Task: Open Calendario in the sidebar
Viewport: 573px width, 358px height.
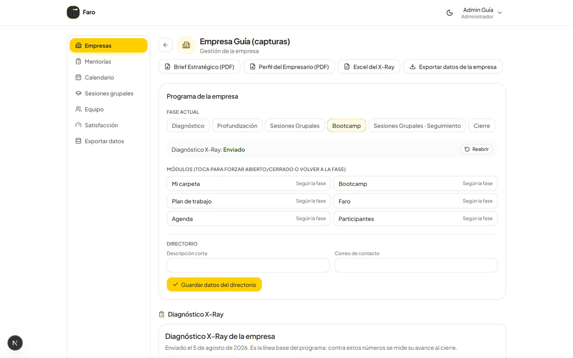Action: [109, 78]
